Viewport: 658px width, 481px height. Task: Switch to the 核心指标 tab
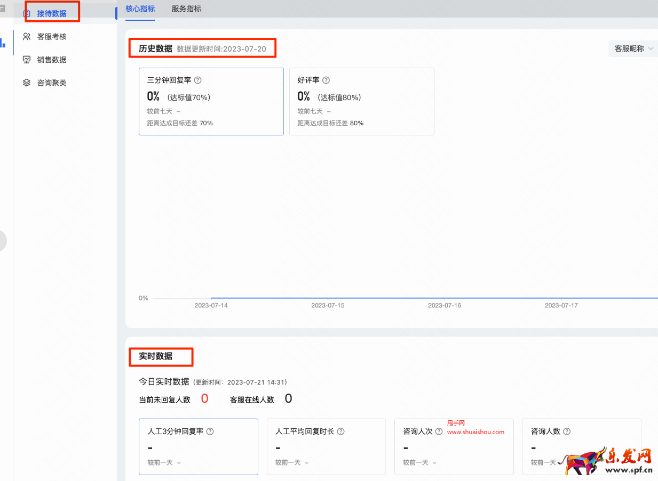(x=140, y=9)
